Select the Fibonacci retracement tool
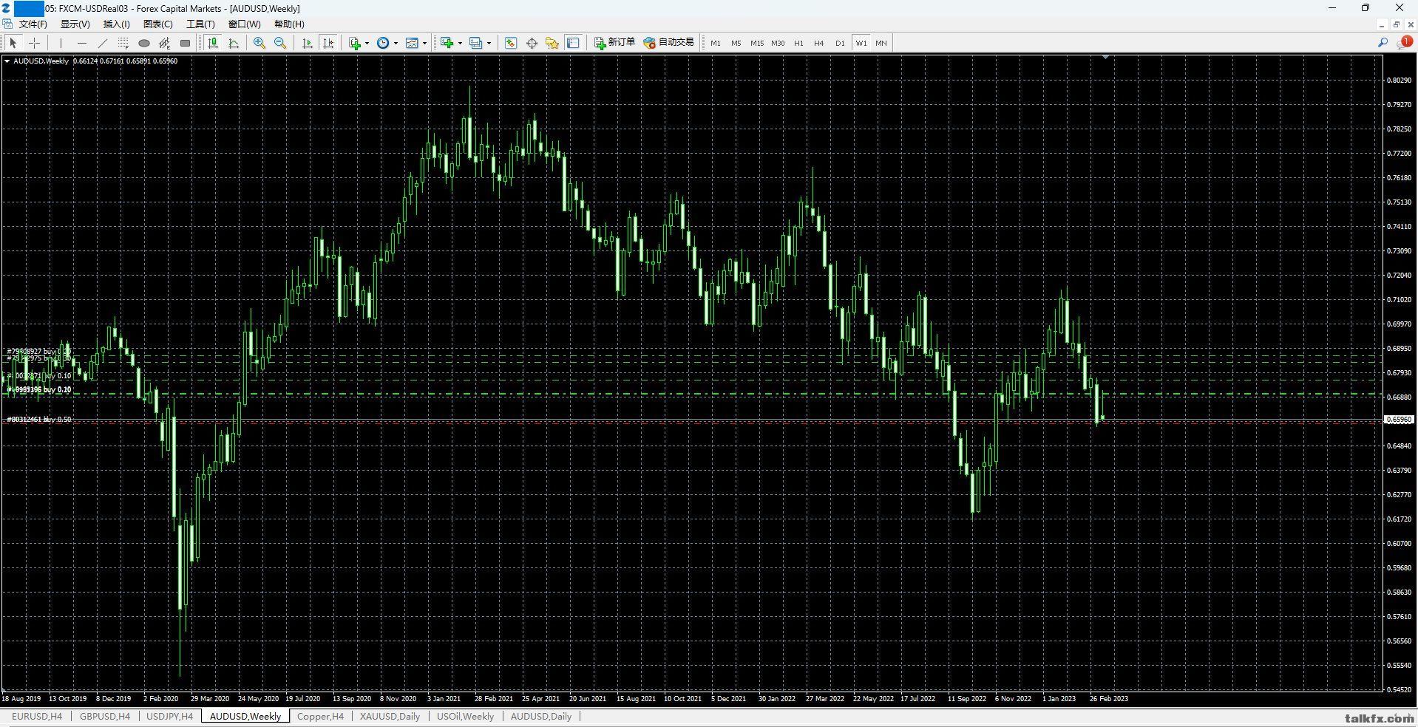This screenshot has width=1418, height=727. [123, 43]
